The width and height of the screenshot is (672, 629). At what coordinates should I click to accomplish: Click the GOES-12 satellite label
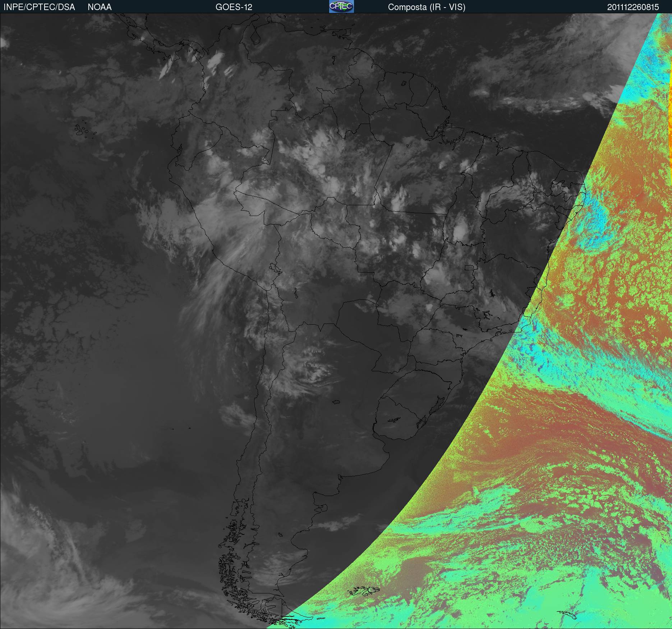click(x=234, y=7)
